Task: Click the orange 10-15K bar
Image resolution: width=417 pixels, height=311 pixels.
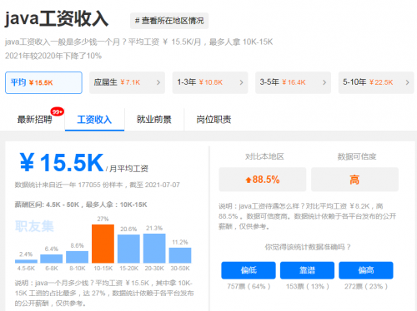Action: click(x=103, y=244)
